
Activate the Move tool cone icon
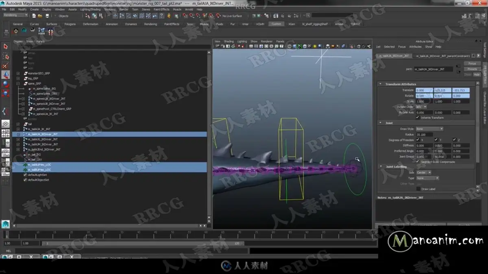6,75
